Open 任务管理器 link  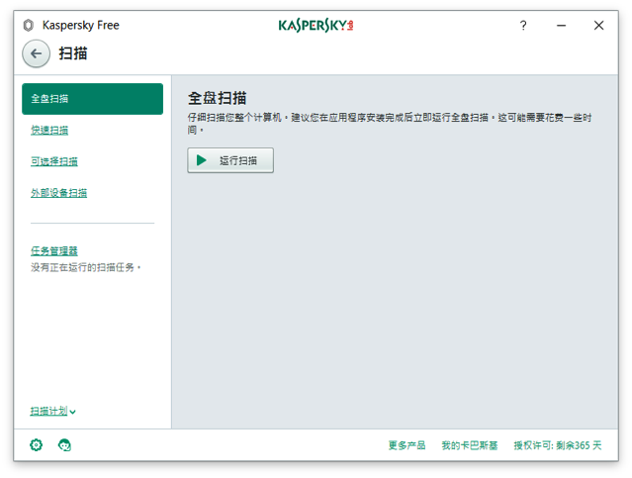point(54,251)
